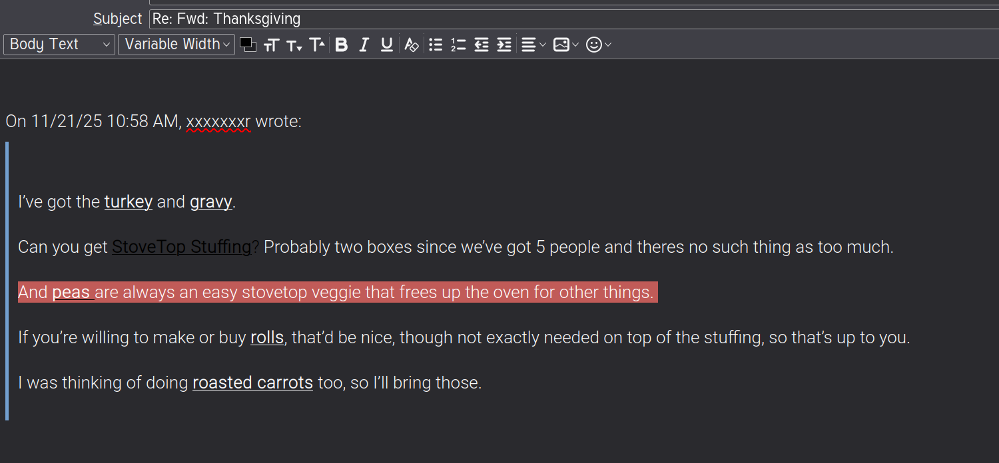Apply a bulleted list
This screenshot has height=463, width=999.
pyautogui.click(x=436, y=45)
